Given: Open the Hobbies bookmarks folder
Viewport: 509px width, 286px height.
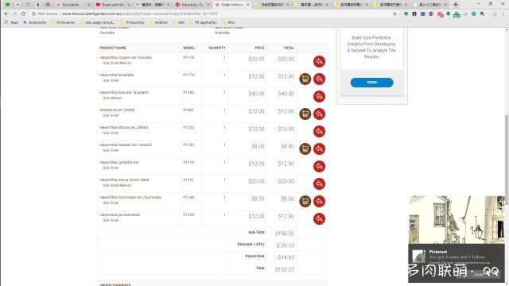Looking at the screenshot, I should click(x=158, y=22).
